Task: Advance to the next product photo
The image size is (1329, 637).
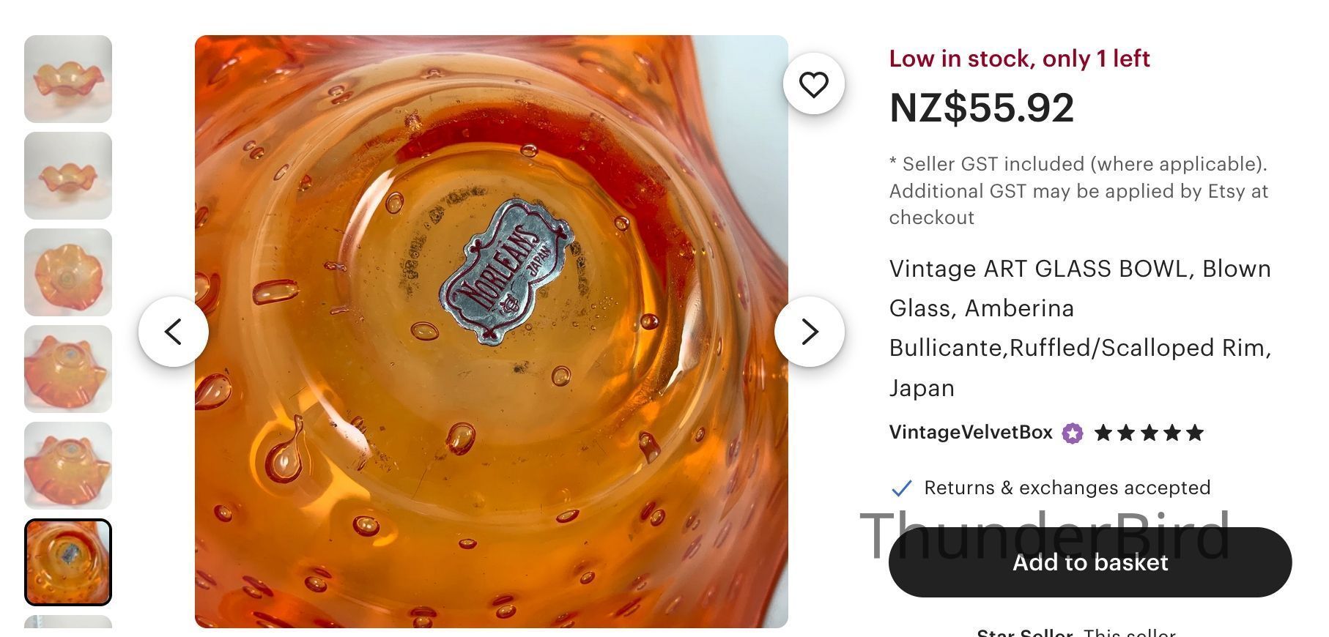Action: [809, 332]
